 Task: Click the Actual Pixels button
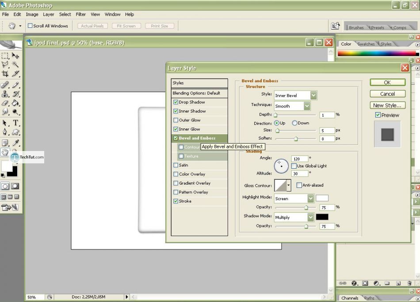tap(92, 26)
